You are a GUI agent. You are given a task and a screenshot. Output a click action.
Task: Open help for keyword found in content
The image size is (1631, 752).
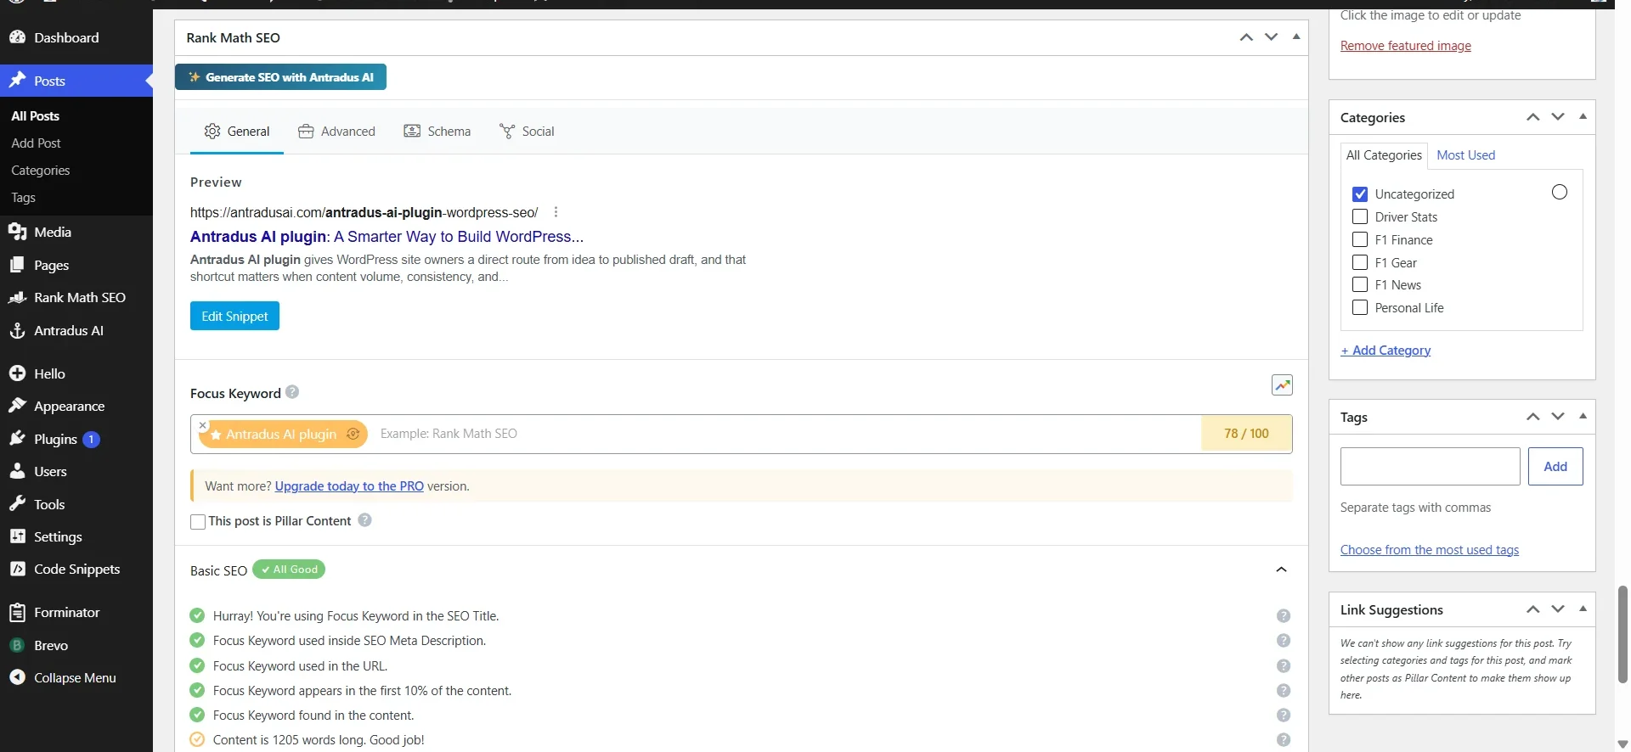1284,716
